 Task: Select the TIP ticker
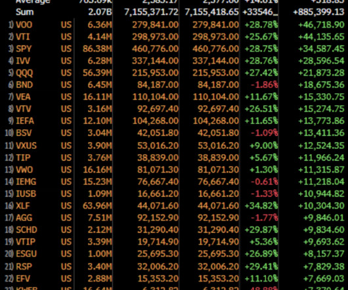[23, 157]
